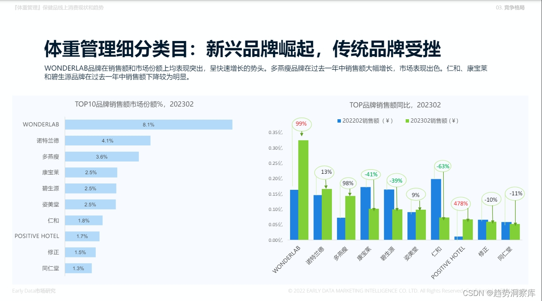542x301 pixels.
Task: Click POSITIVE HOTEL label in market share chart
Action: (37, 236)
